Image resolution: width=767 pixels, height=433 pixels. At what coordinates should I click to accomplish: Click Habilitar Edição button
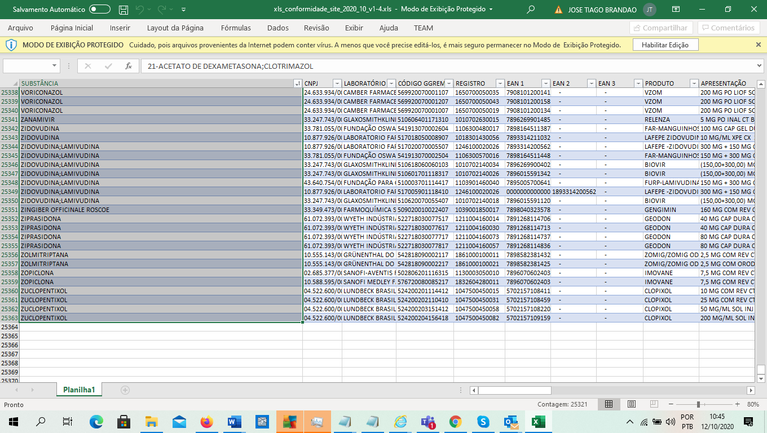tap(665, 45)
